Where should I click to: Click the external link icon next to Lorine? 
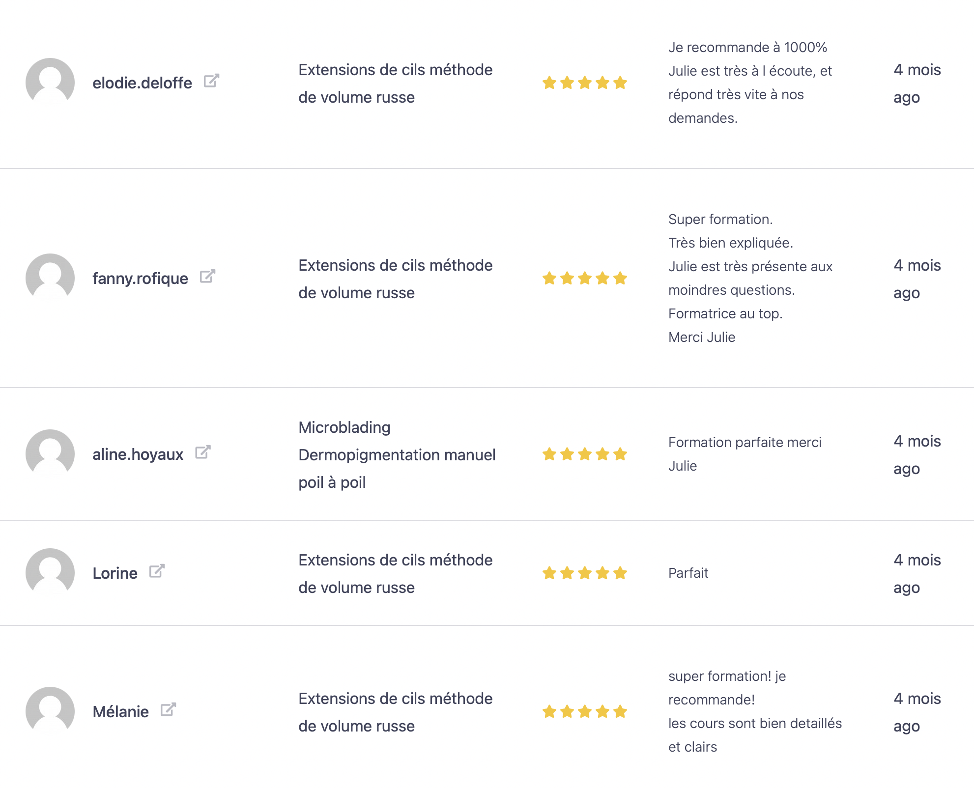157,571
